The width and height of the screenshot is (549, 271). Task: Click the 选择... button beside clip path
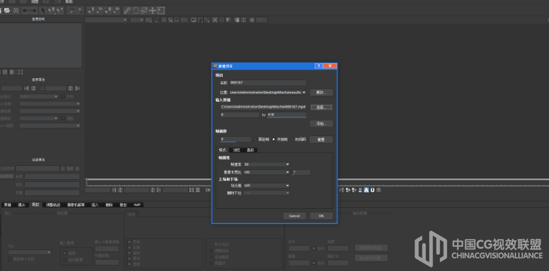click(321, 107)
